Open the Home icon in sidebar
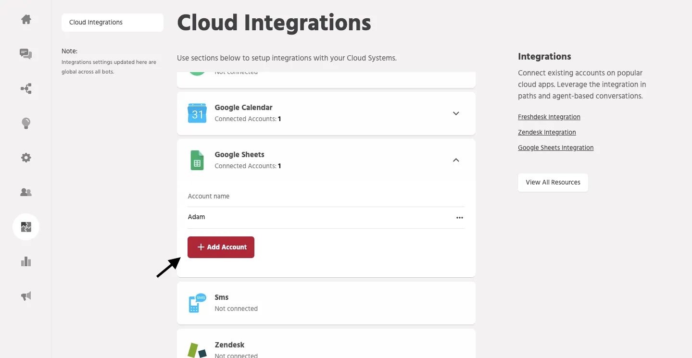 pyautogui.click(x=26, y=20)
